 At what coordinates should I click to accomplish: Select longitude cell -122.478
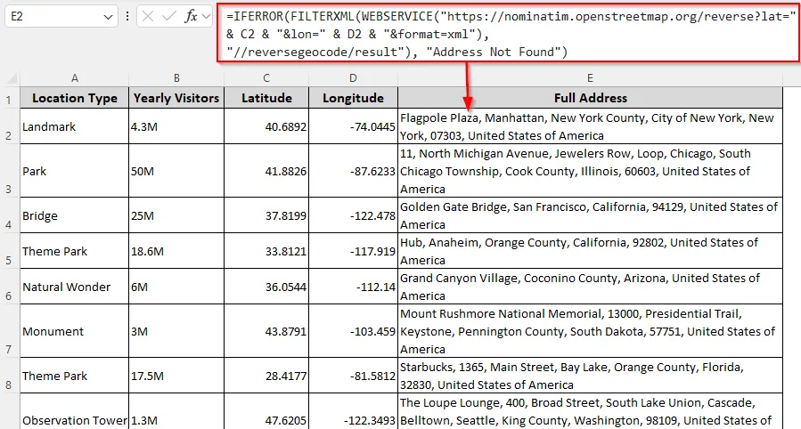(x=353, y=215)
